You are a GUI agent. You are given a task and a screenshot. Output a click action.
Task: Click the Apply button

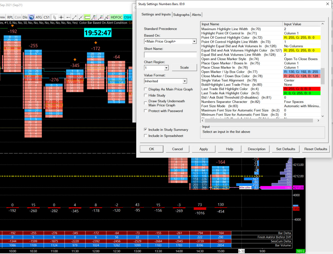click(204, 149)
